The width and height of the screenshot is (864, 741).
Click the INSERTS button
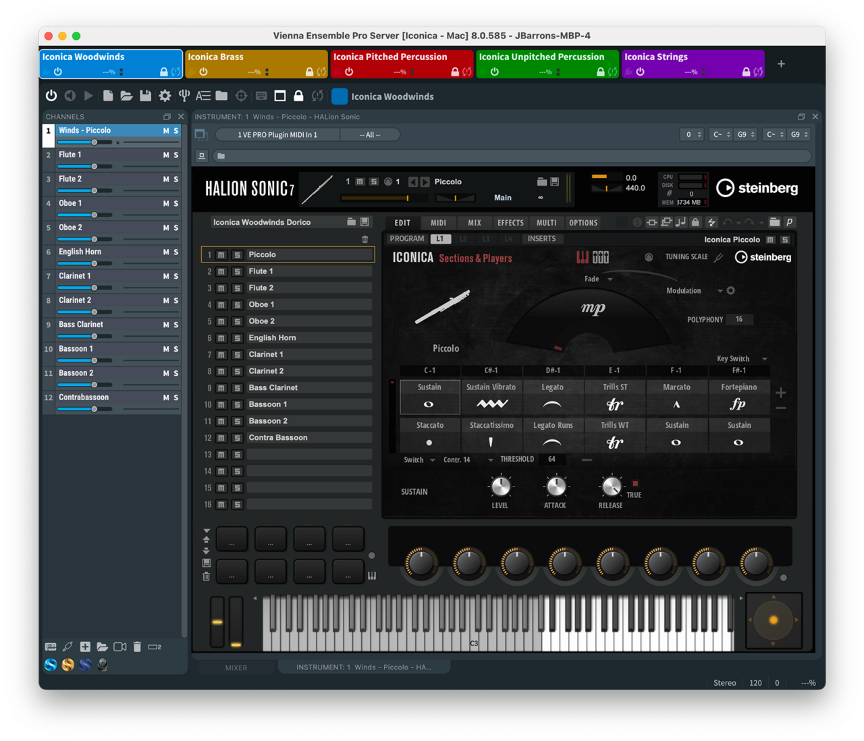pos(541,239)
